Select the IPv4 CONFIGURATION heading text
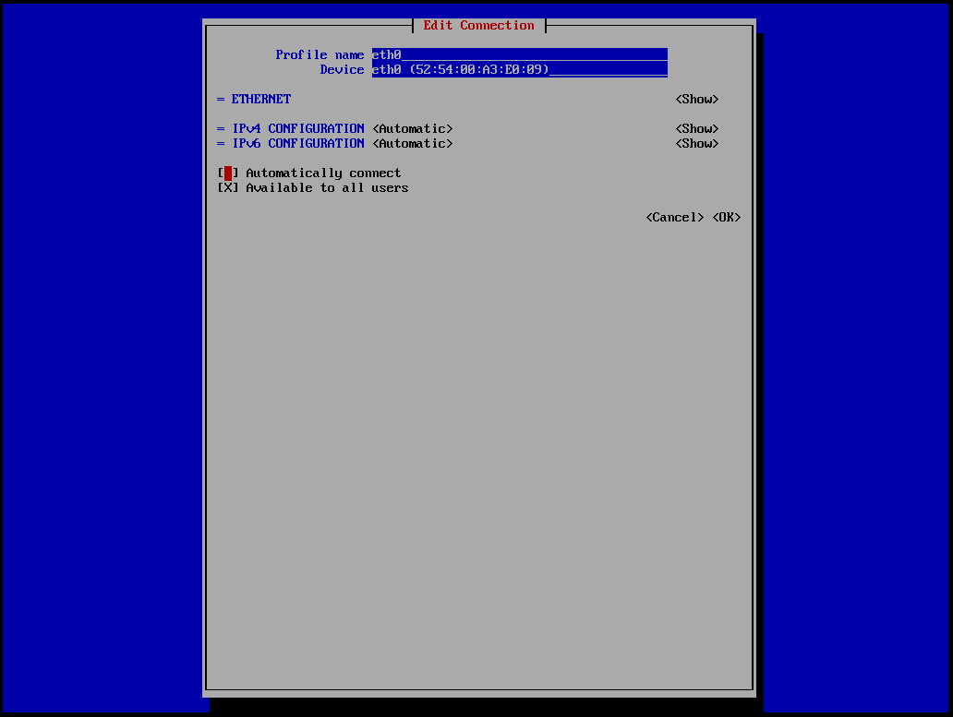953x717 pixels. pyautogui.click(x=298, y=128)
